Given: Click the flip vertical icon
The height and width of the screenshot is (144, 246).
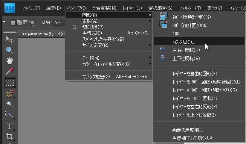Looking at the screenshot, I should tap(162, 58).
